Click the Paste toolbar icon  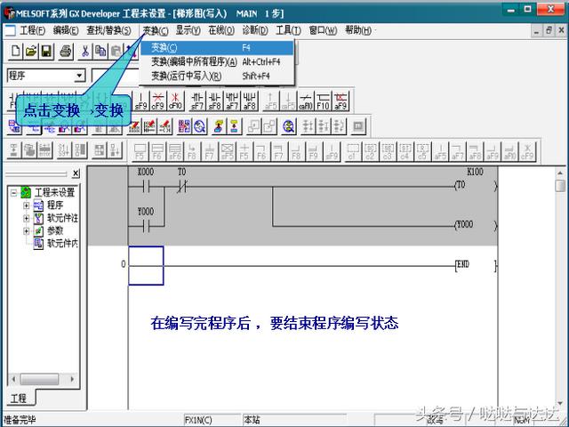(x=116, y=52)
